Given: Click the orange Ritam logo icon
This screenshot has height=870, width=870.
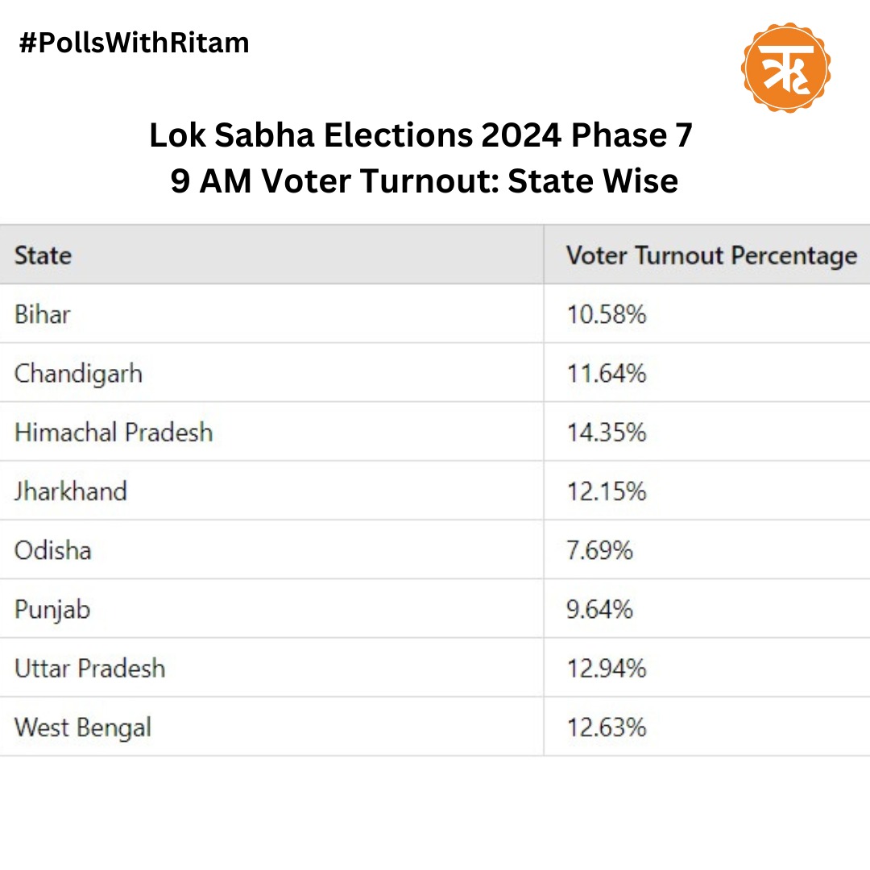Looking at the screenshot, I should pos(785,67).
